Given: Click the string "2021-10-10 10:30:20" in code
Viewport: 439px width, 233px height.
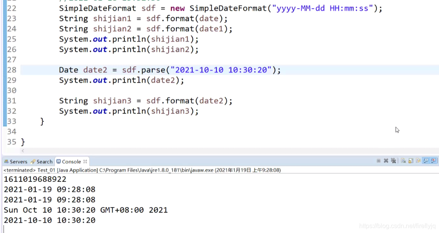Looking at the screenshot, I should (221, 70).
